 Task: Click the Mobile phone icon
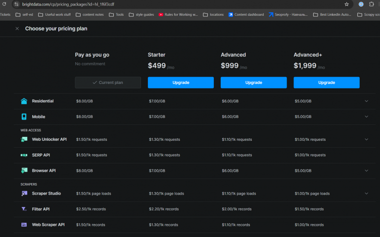(24, 117)
